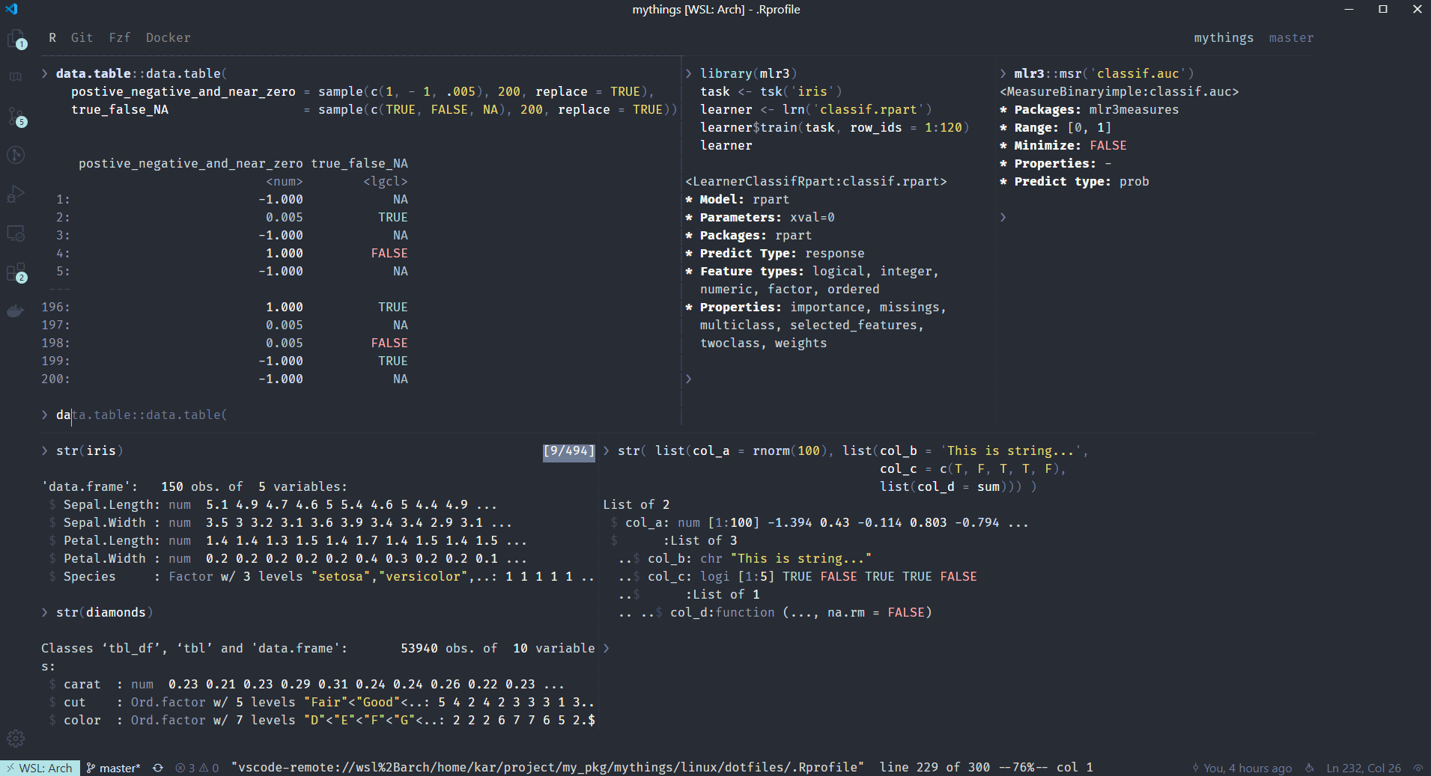This screenshot has height=776, width=1431.
Task: Select the mythings label at top right
Action: 1224,37
